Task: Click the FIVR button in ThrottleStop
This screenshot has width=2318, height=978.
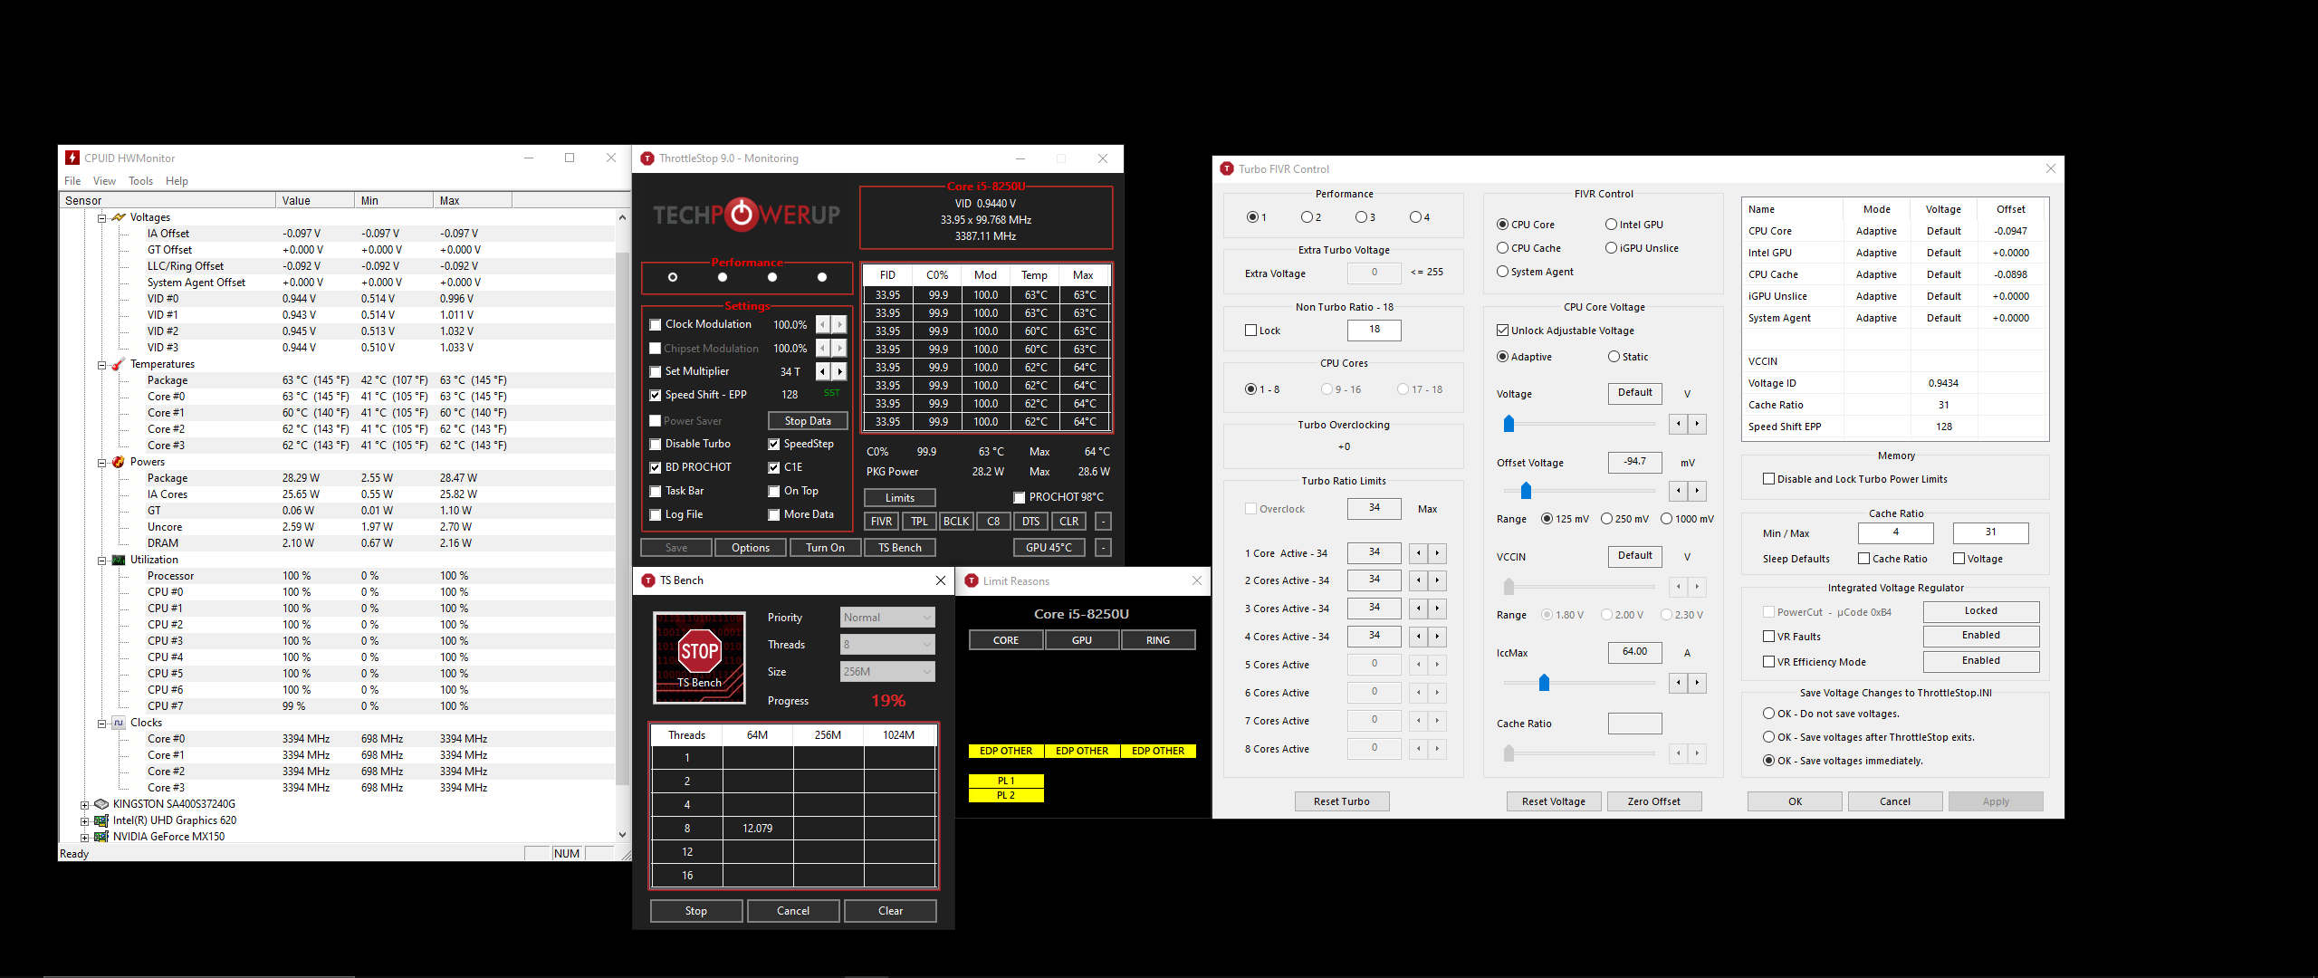Action: point(881,522)
